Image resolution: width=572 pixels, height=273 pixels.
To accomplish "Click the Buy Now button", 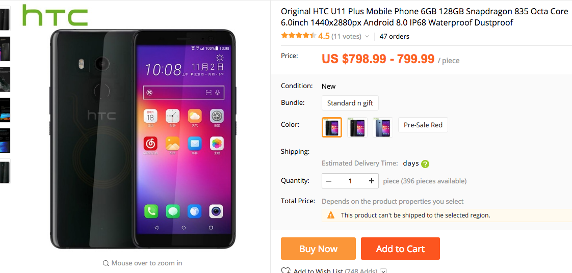I will coord(318,249).
